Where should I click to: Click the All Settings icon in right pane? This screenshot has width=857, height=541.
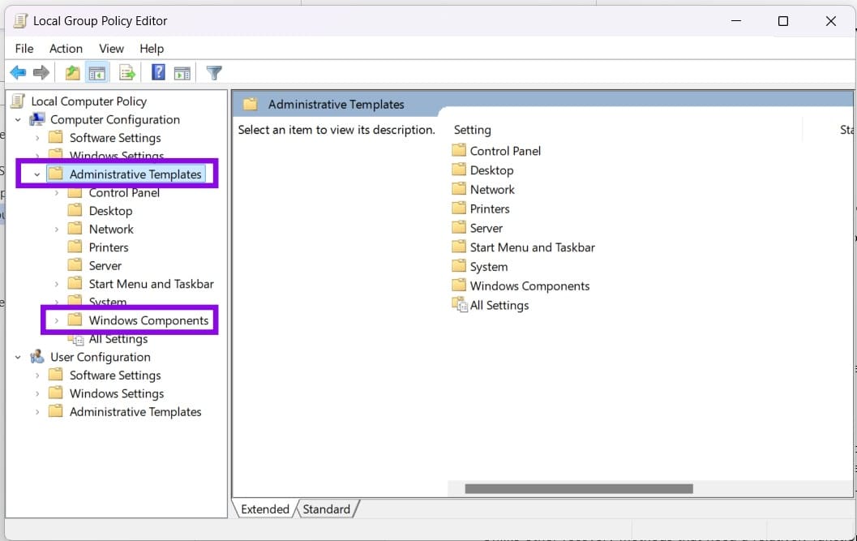click(460, 305)
